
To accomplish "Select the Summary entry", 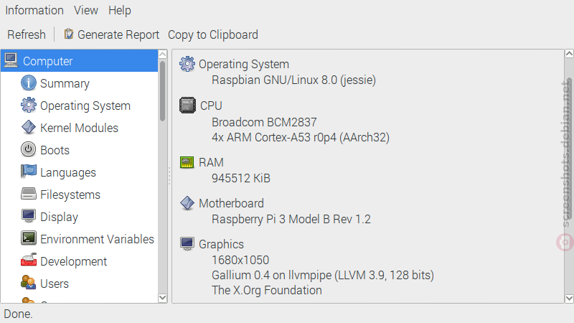I will pyautogui.click(x=65, y=83).
